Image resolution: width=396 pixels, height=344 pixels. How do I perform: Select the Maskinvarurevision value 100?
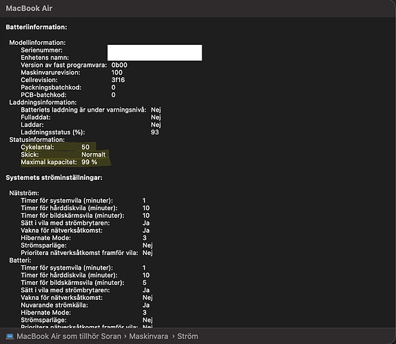pos(116,72)
